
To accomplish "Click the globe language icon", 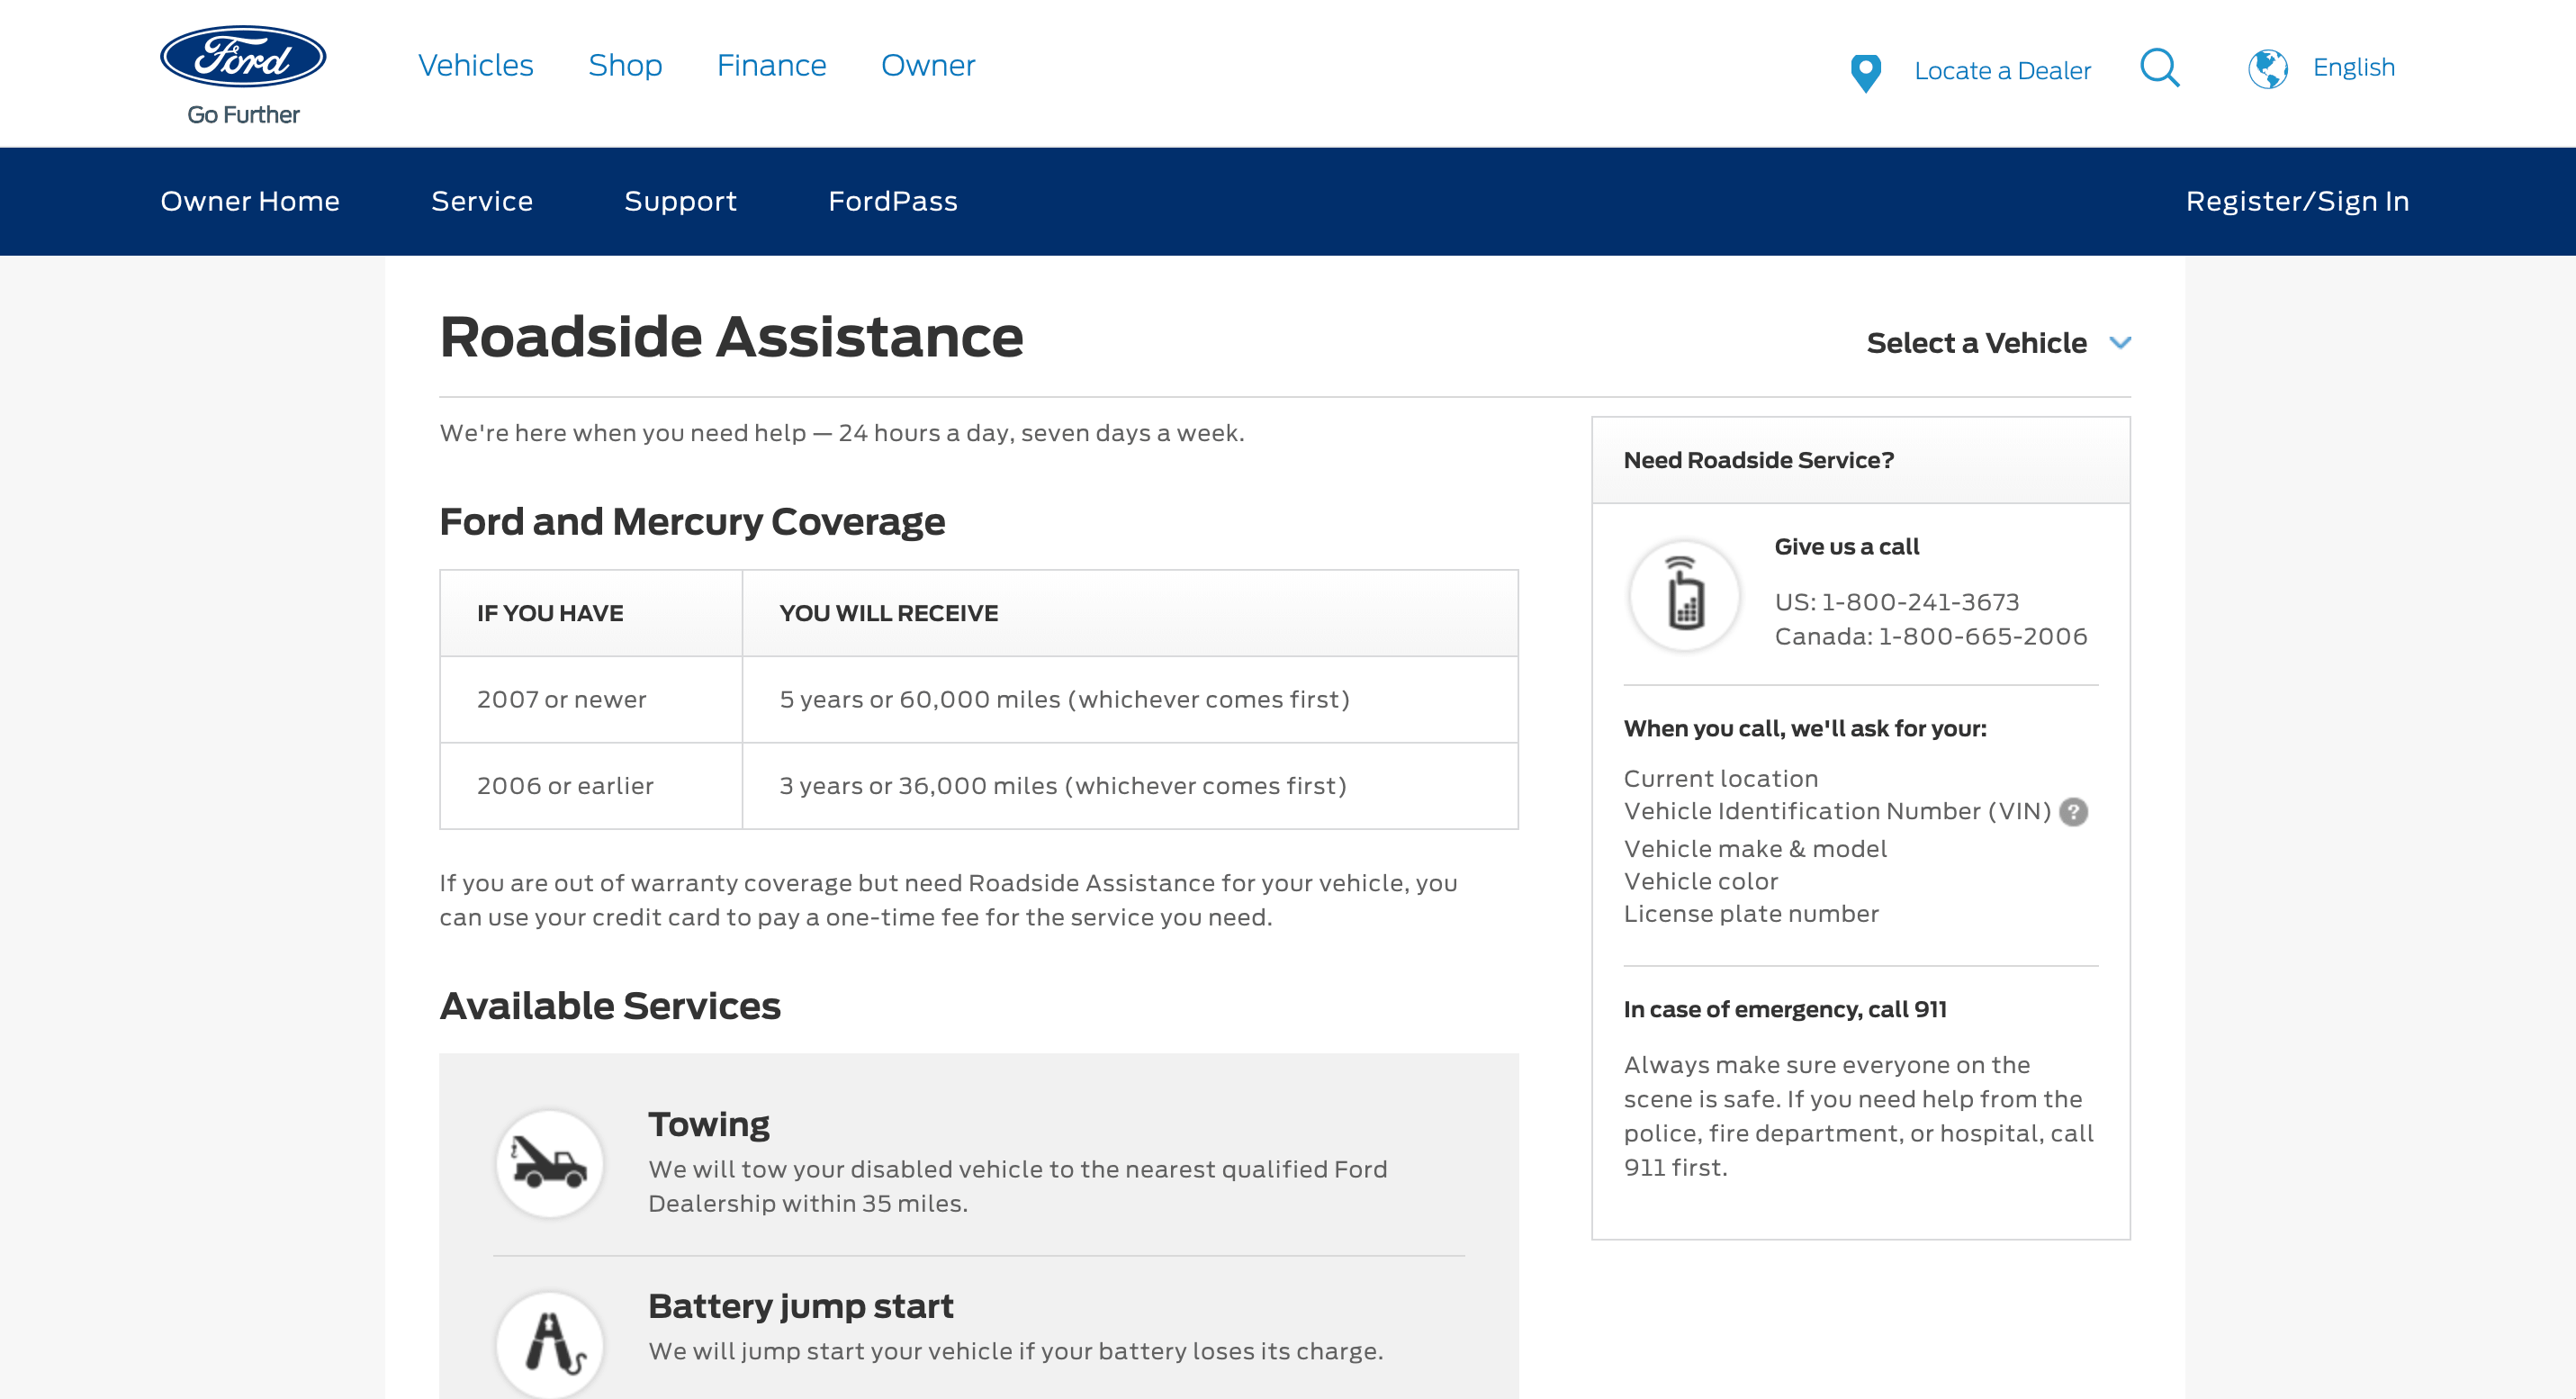I will [x=2267, y=69].
